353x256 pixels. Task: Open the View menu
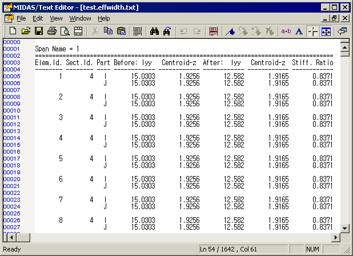pyautogui.click(x=56, y=18)
